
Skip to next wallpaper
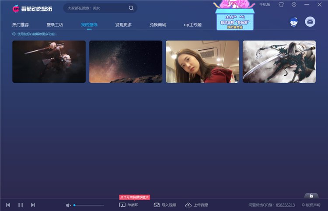click(33, 205)
